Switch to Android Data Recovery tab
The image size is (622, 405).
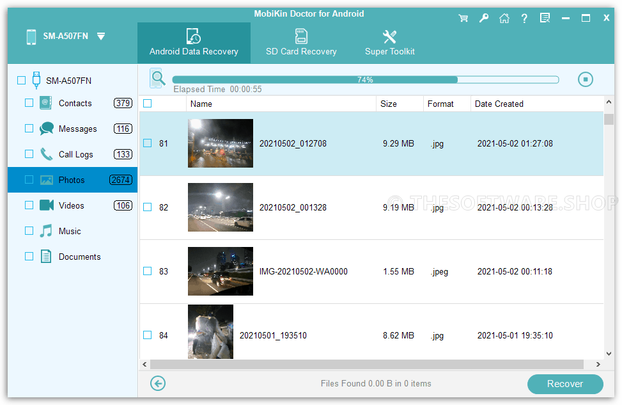(194, 43)
